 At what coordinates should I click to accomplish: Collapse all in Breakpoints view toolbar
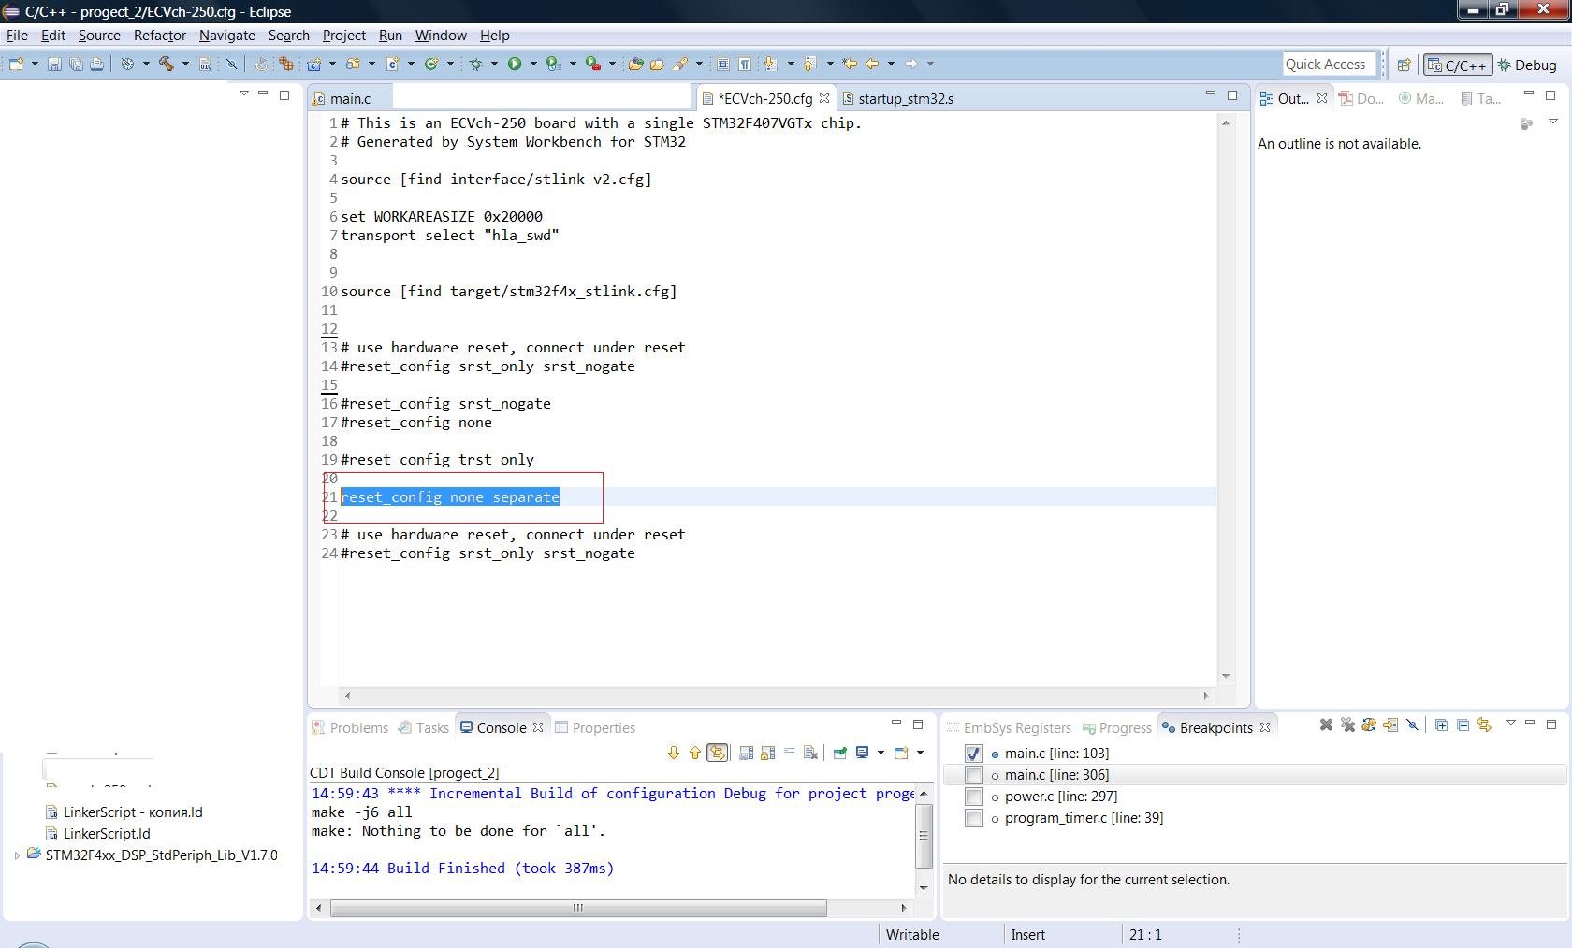[x=1463, y=725]
